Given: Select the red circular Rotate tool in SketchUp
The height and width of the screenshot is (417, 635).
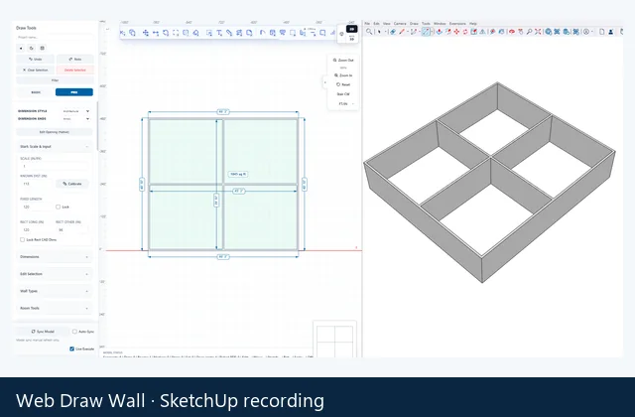Looking at the screenshot, I should pyautogui.click(x=465, y=32).
